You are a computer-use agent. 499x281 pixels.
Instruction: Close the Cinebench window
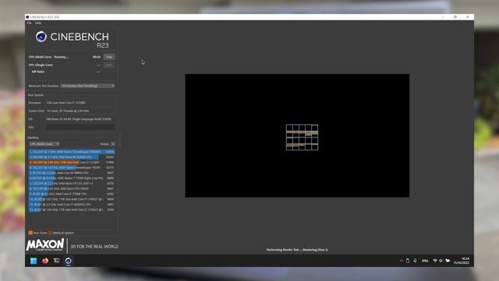[x=468, y=17]
